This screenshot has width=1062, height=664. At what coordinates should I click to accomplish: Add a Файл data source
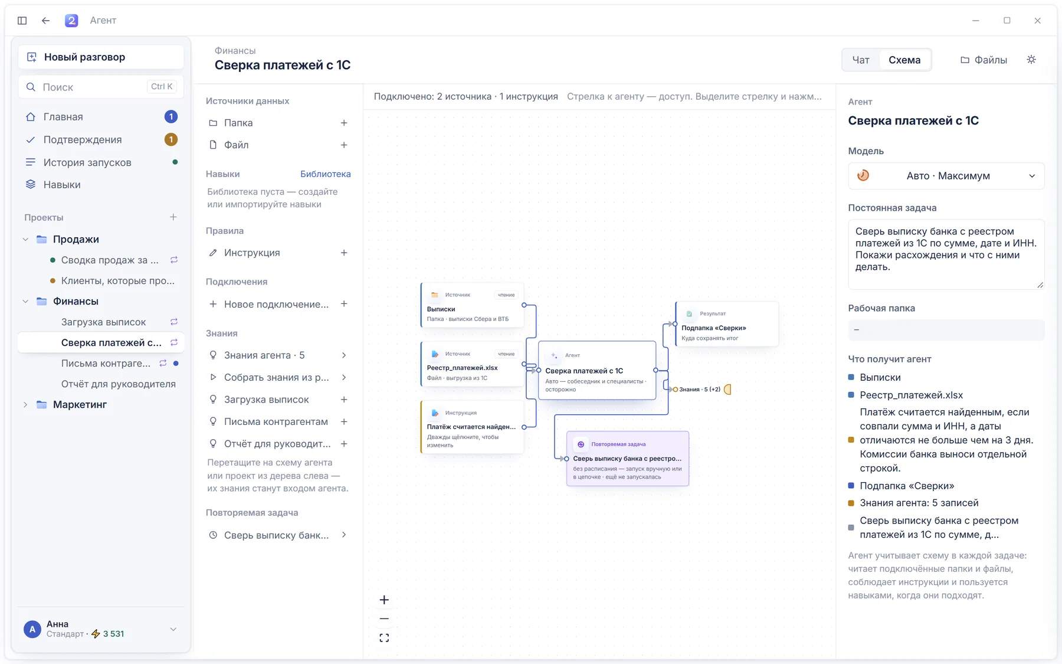click(x=344, y=145)
